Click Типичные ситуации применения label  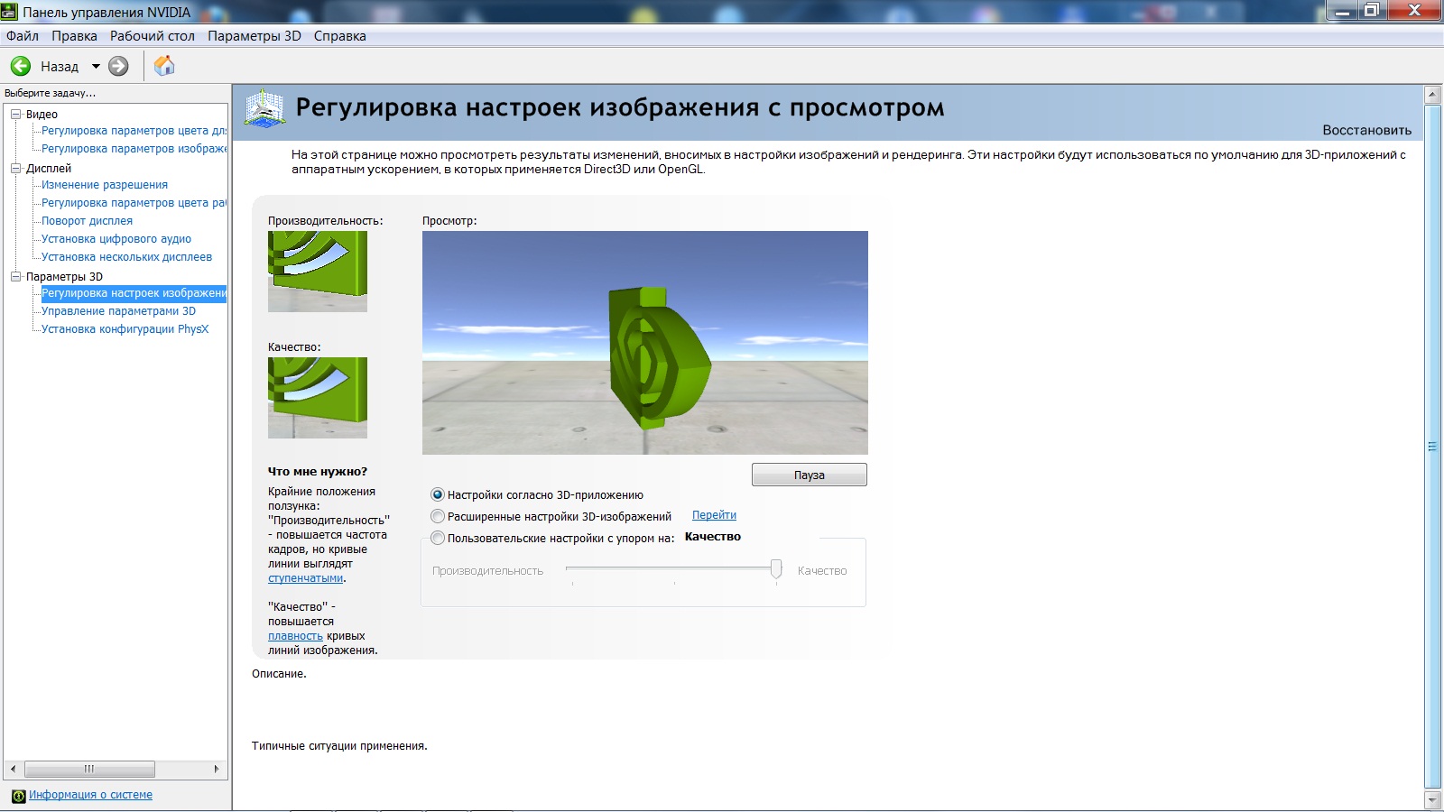click(x=339, y=746)
